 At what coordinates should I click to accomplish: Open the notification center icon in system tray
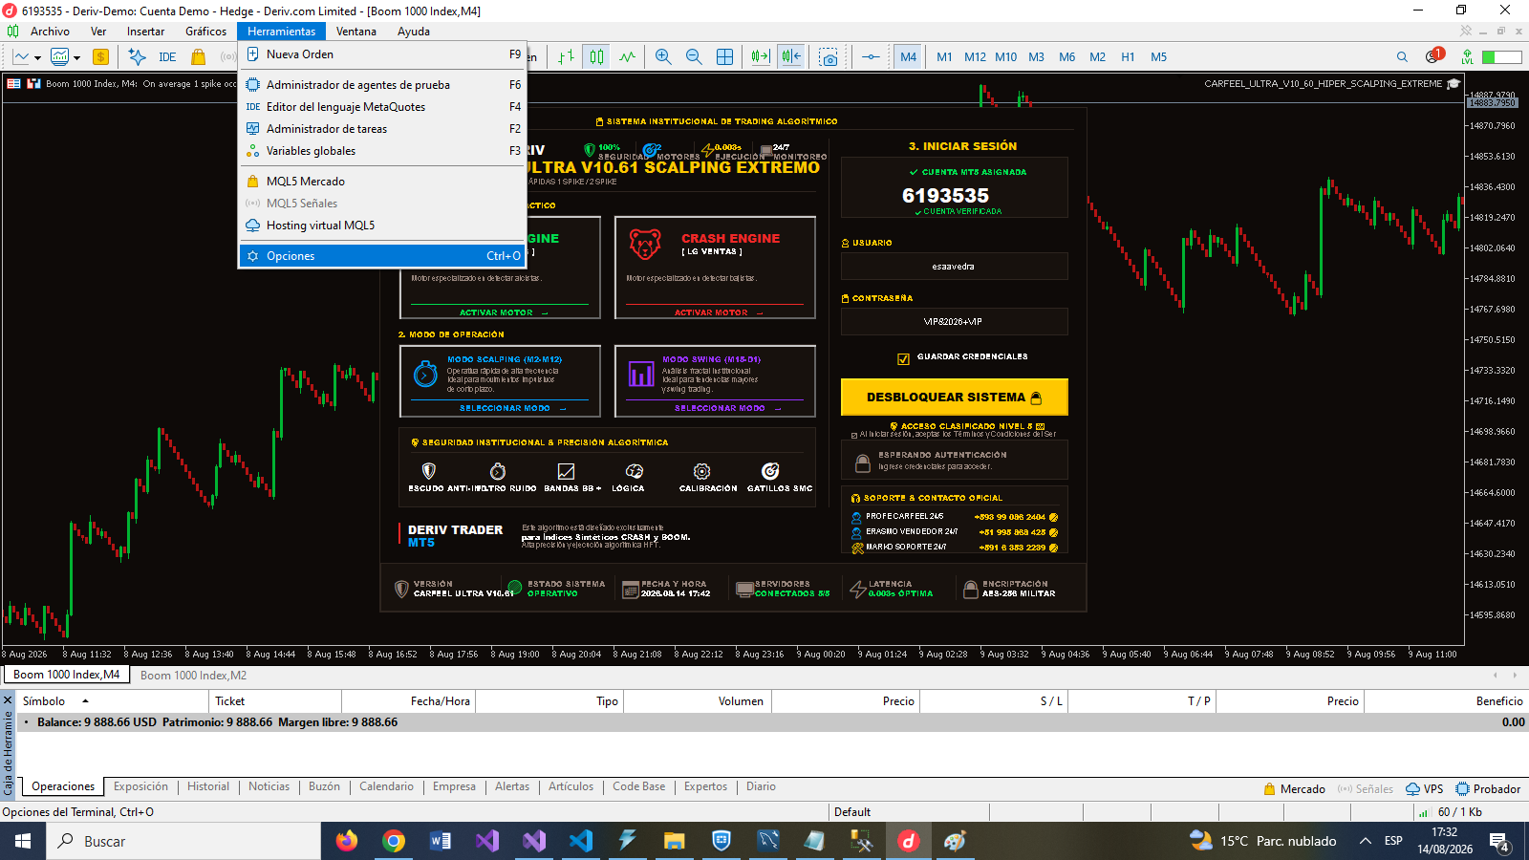pos(1501,842)
